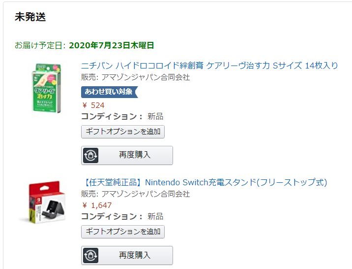The width and height of the screenshot is (352, 269).
Task: Click the ¥ 1,647 price
Action: point(97,205)
